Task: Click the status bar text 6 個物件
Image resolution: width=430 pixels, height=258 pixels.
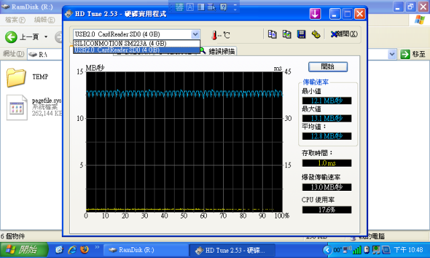Action: tap(13, 236)
